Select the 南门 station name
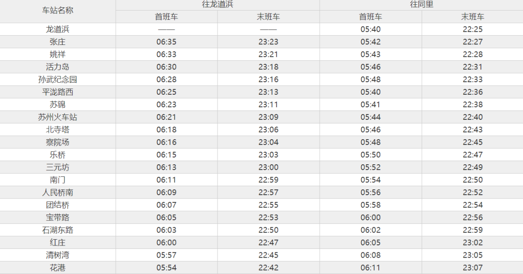The image size is (523, 274). pos(58,180)
